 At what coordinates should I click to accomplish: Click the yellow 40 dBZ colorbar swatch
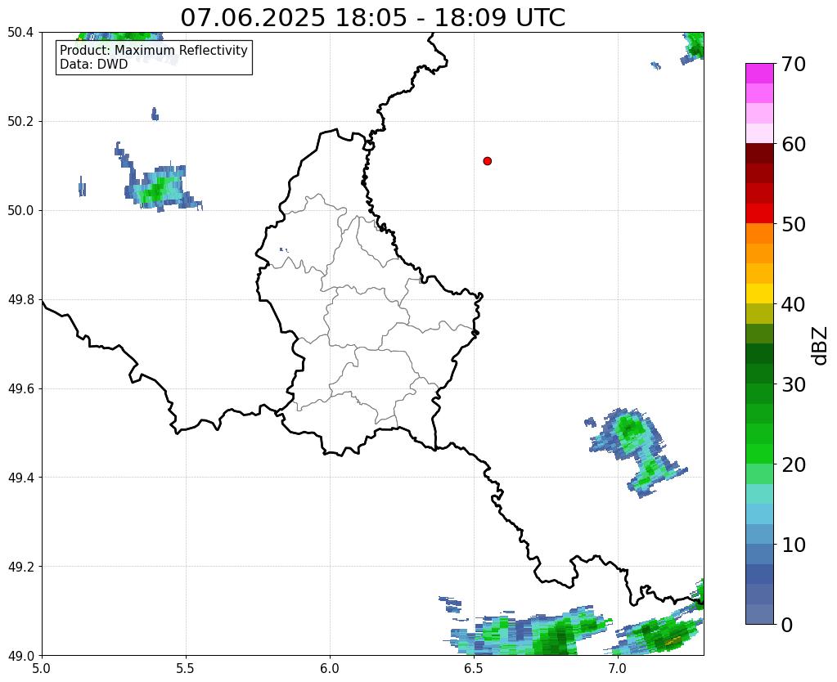click(759, 294)
